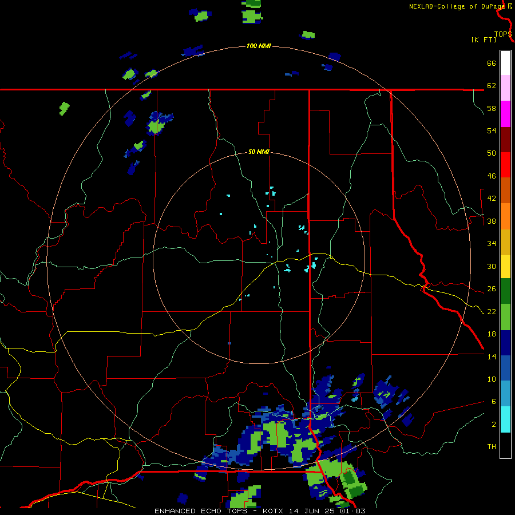Click the orange 42K ft legend swatch
The width and height of the screenshot is (515, 515).
pyautogui.click(x=505, y=216)
